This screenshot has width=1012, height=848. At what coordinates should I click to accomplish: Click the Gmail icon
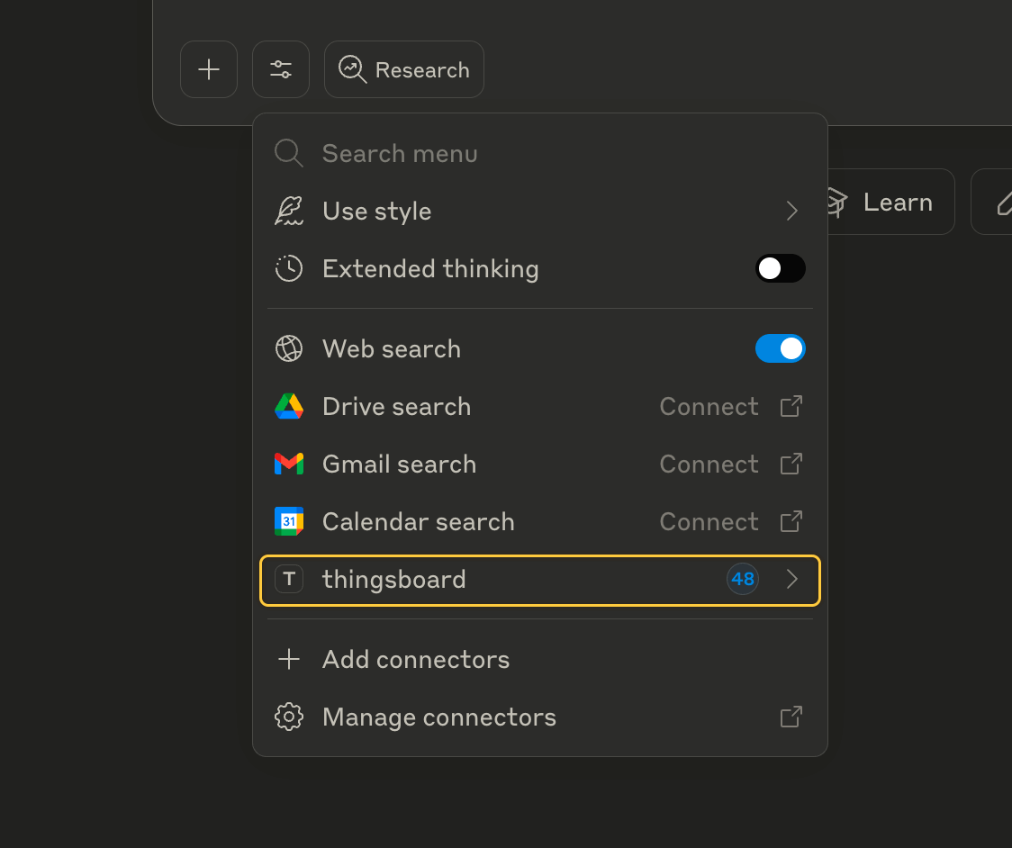coord(289,465)
